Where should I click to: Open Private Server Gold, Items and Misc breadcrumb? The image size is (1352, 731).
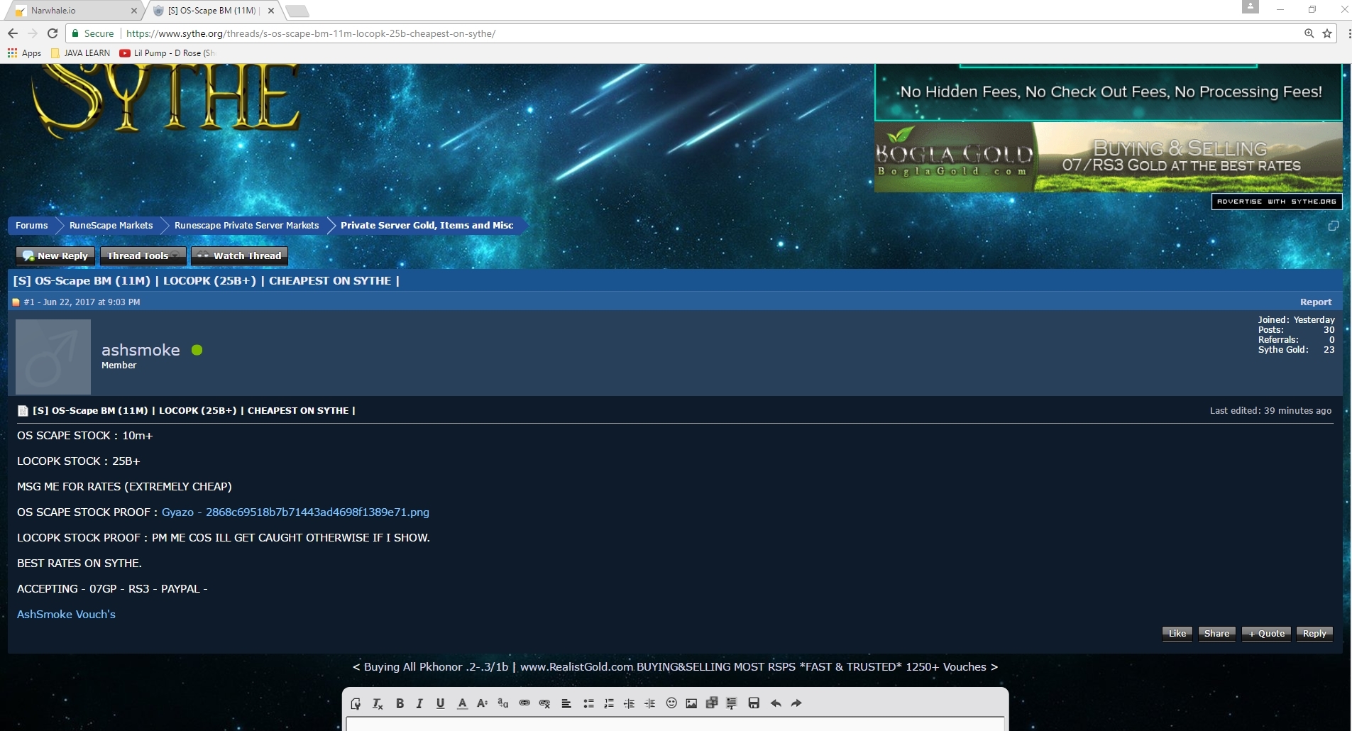click(427, 226)
